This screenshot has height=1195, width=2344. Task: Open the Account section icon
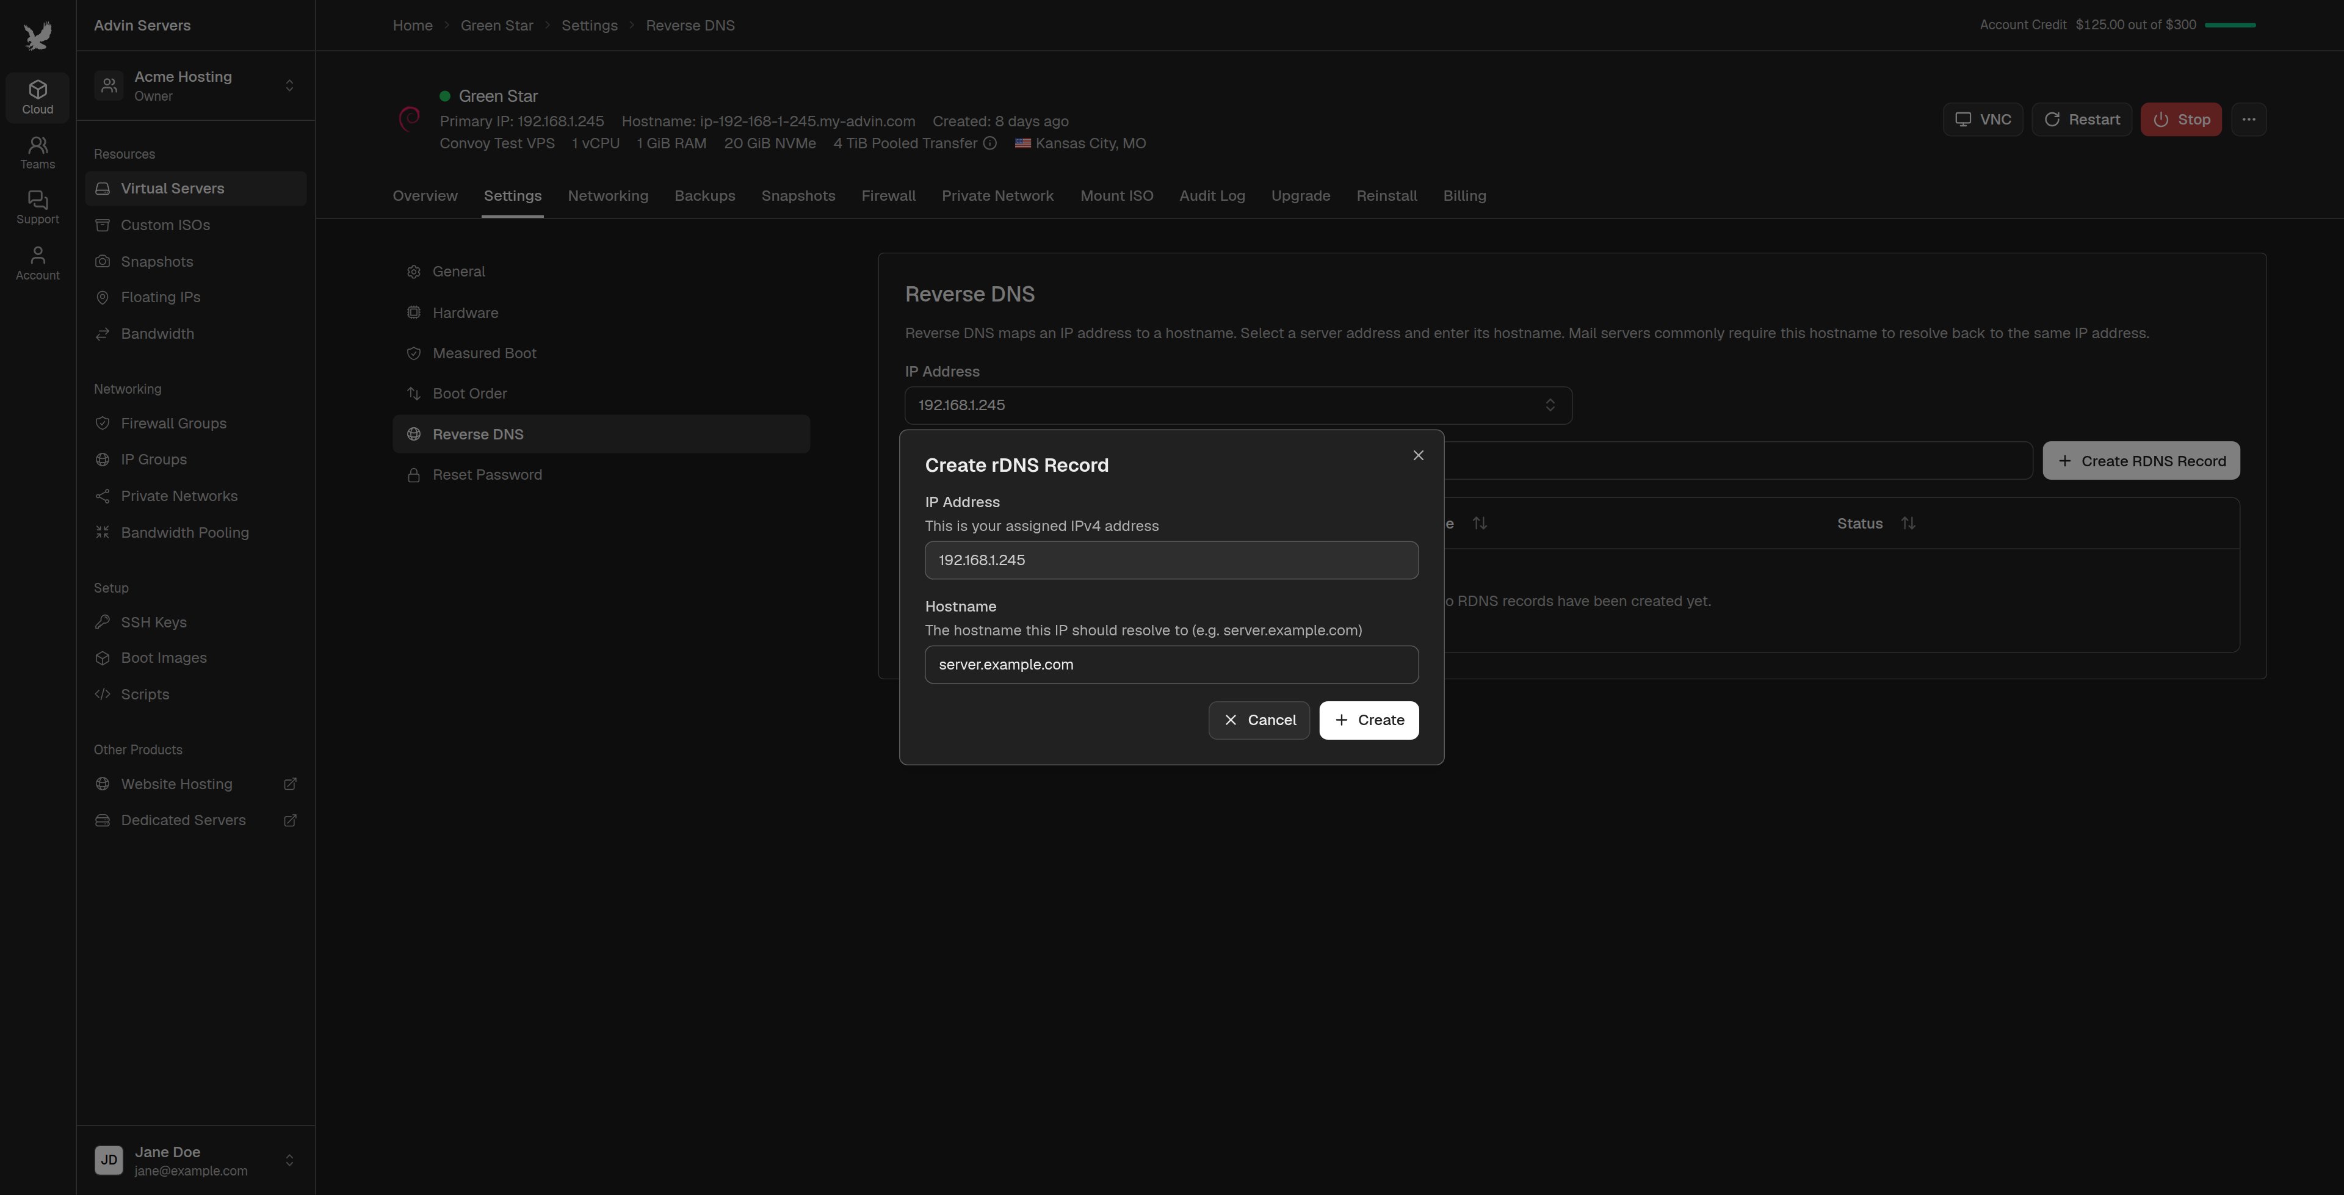[x=37, y=263]
